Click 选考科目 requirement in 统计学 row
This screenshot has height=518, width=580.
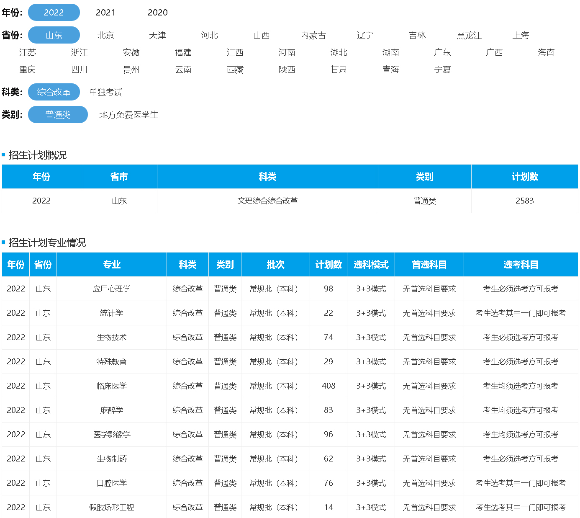click(x=521, y=313)
